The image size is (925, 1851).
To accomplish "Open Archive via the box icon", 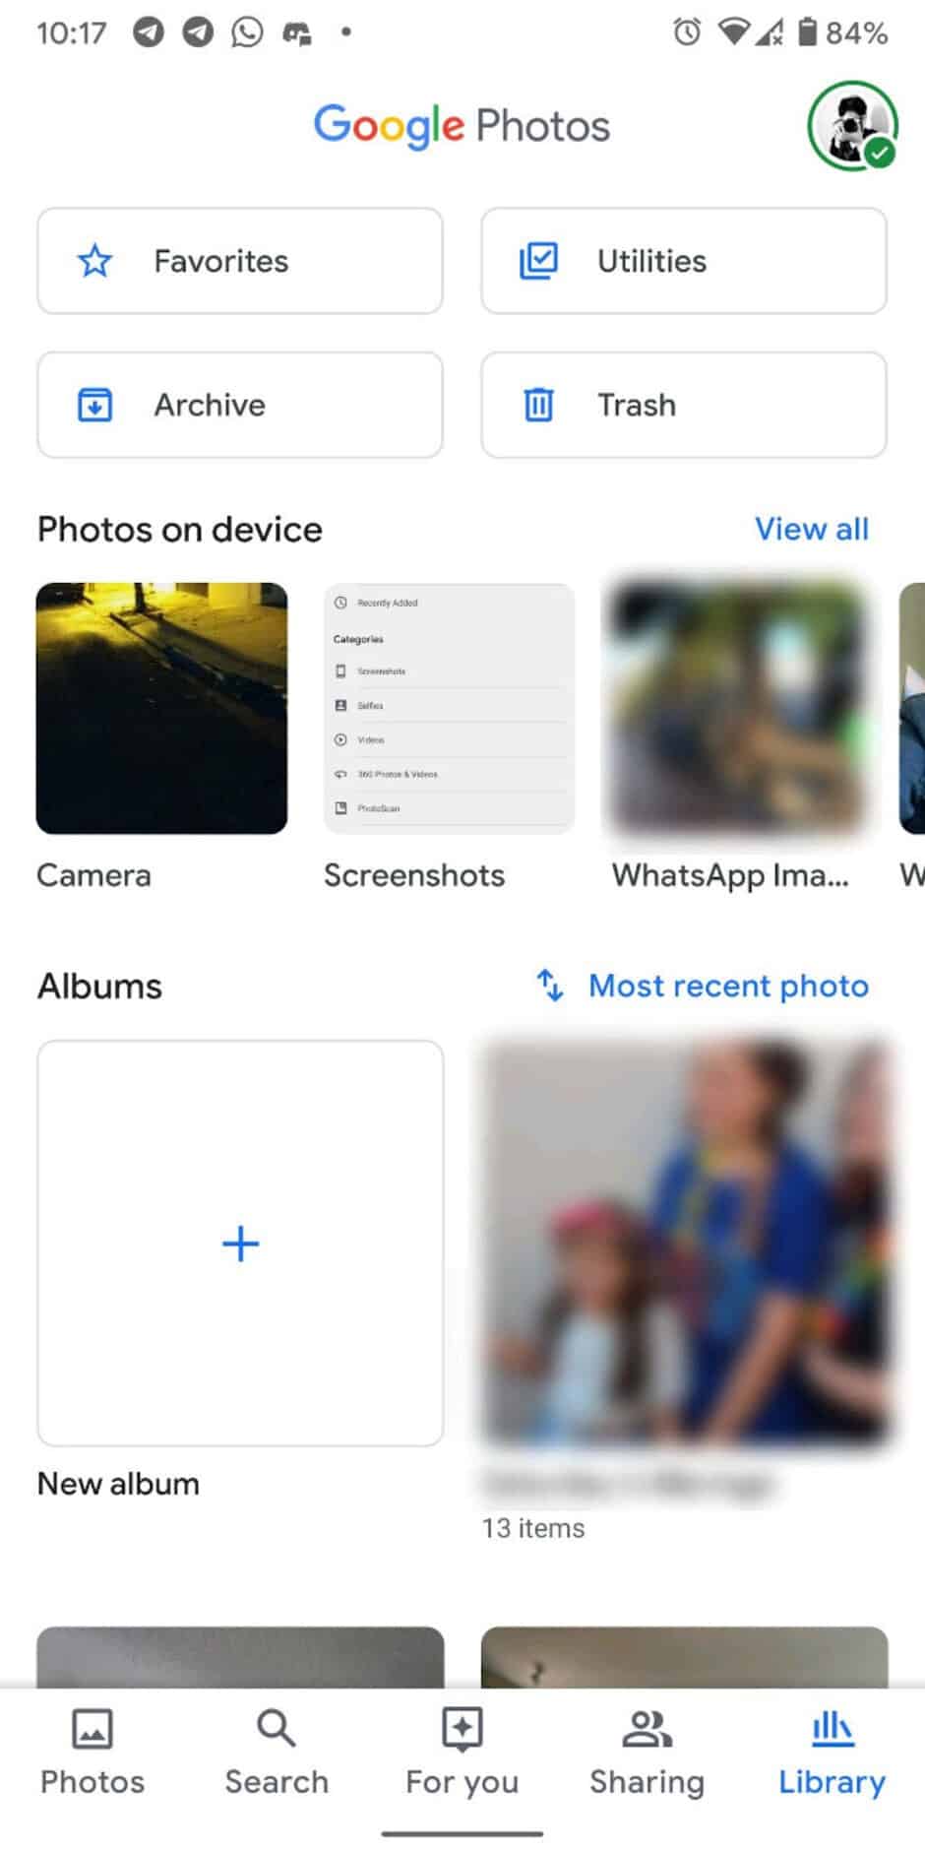I will pos(93,405).
